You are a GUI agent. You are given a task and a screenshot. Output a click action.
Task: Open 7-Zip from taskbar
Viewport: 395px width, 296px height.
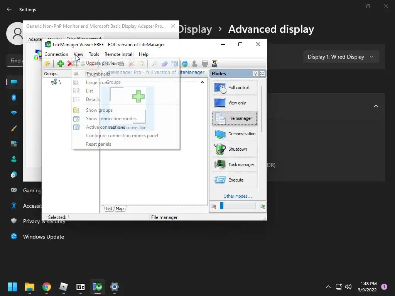80,287
